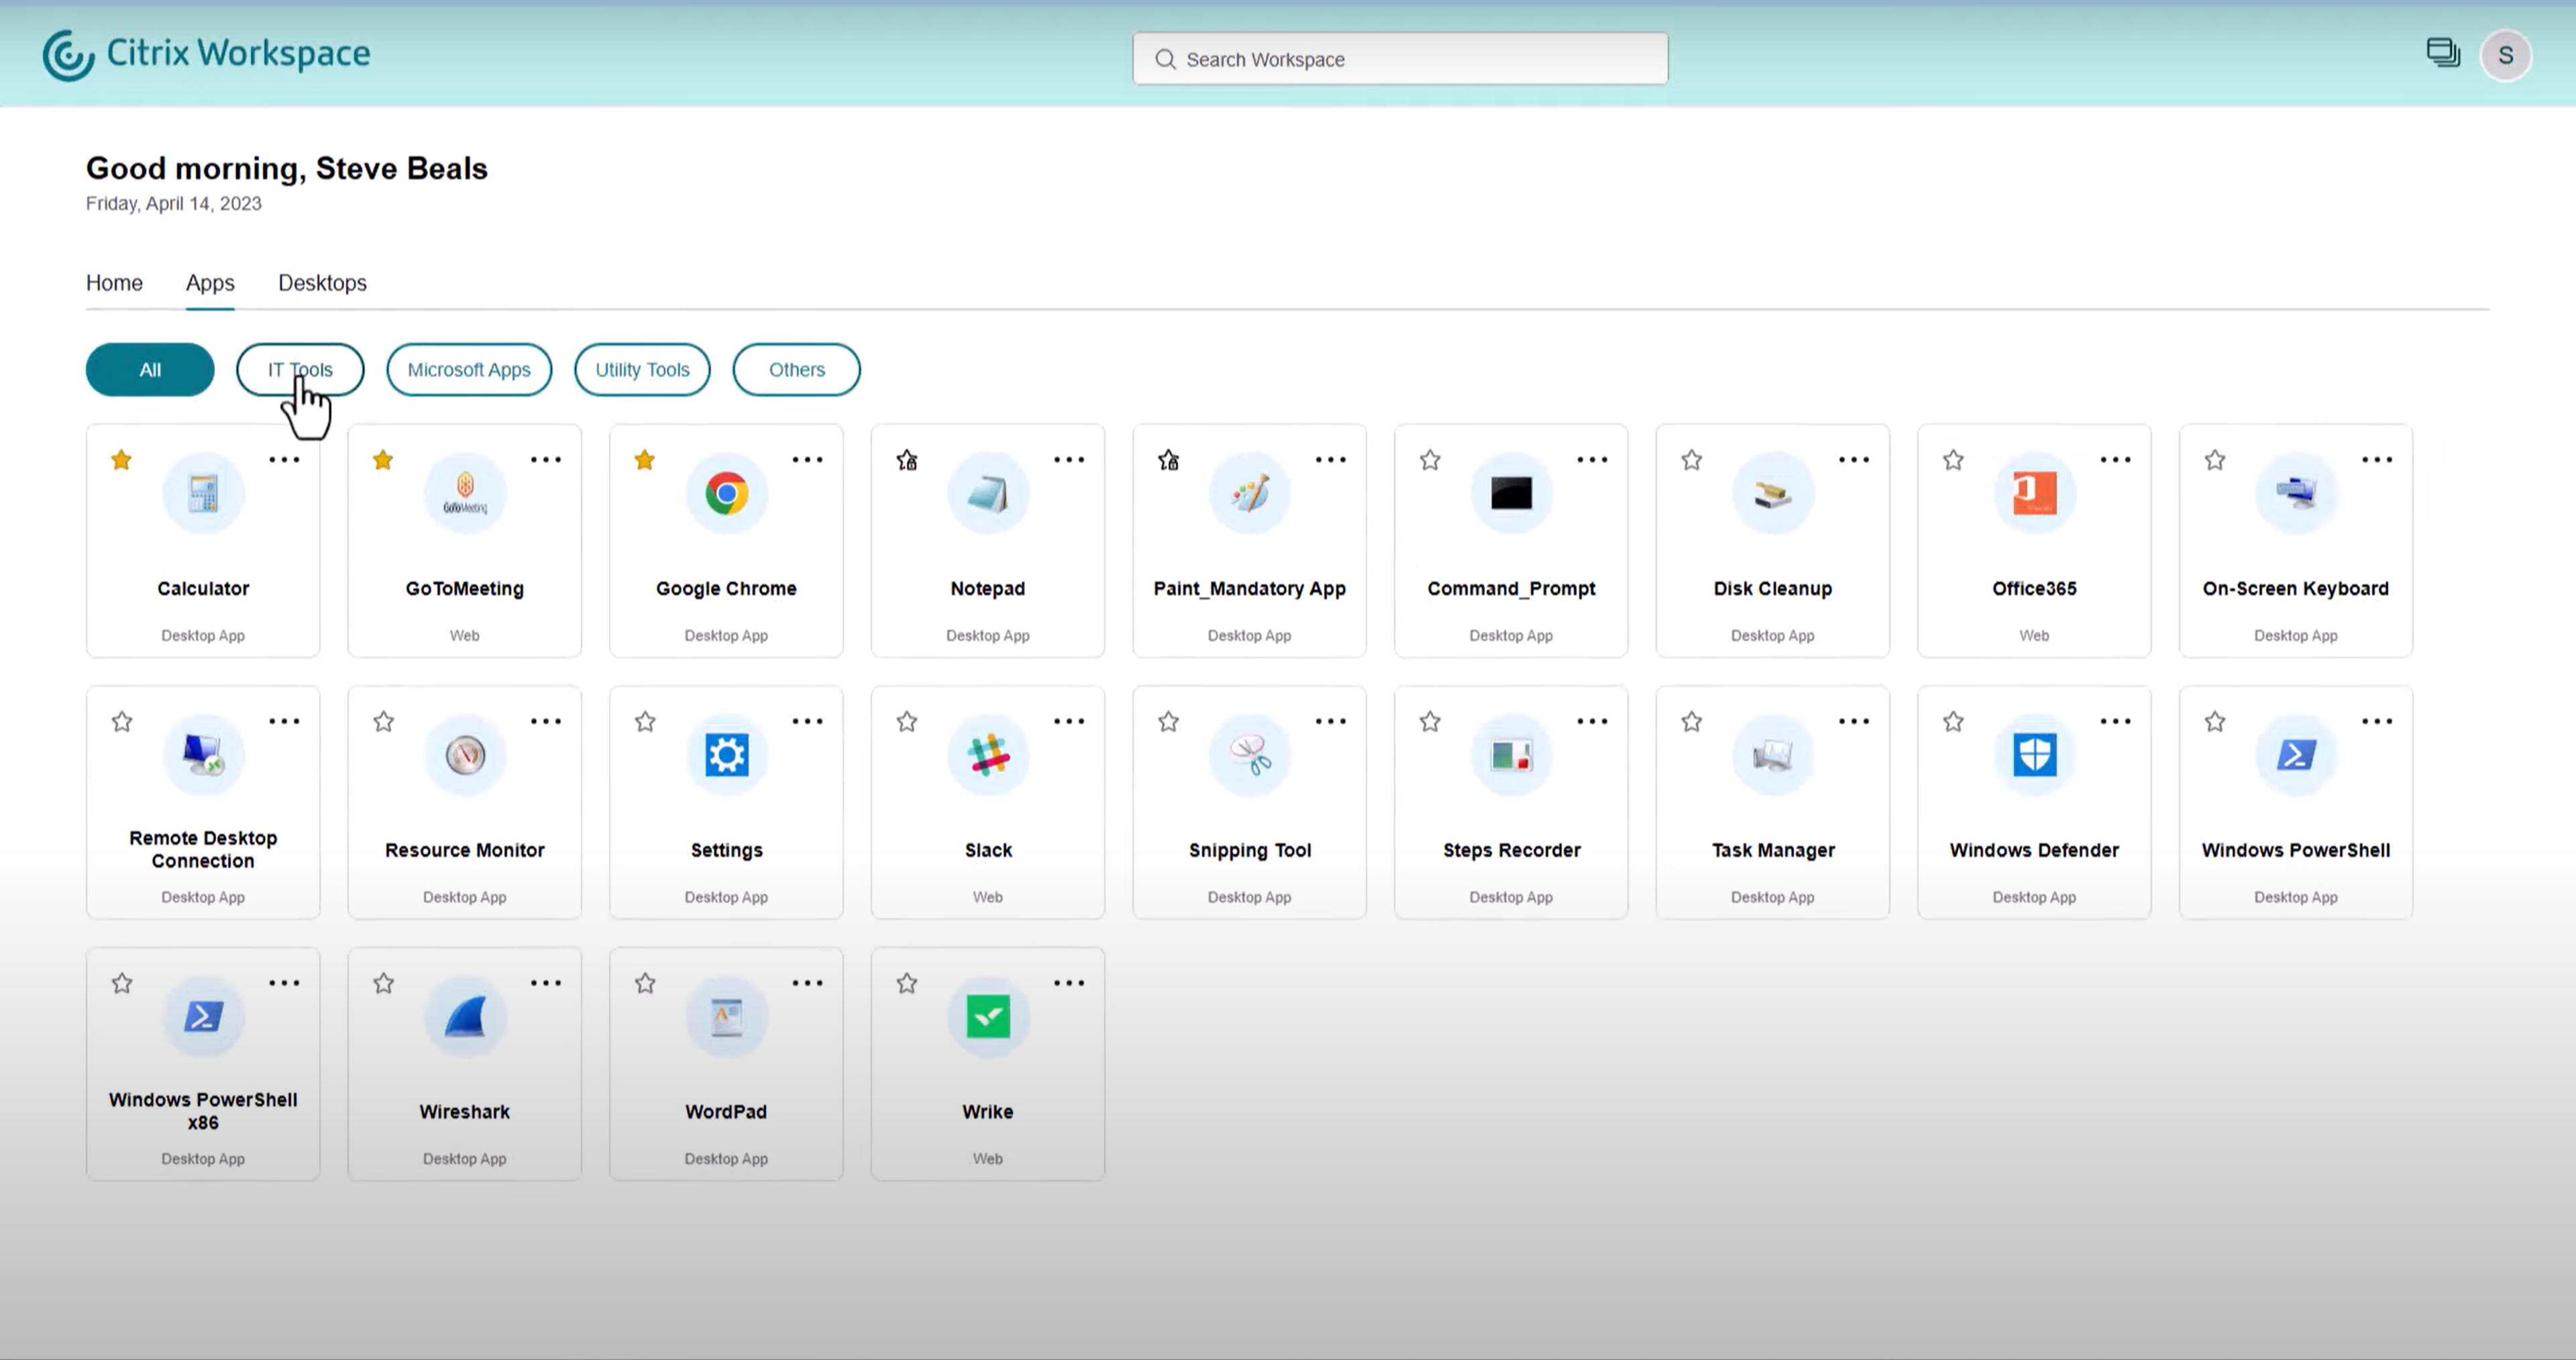
Task: Open the Snipping Tool icon
Action: [x=1250, y=755]
